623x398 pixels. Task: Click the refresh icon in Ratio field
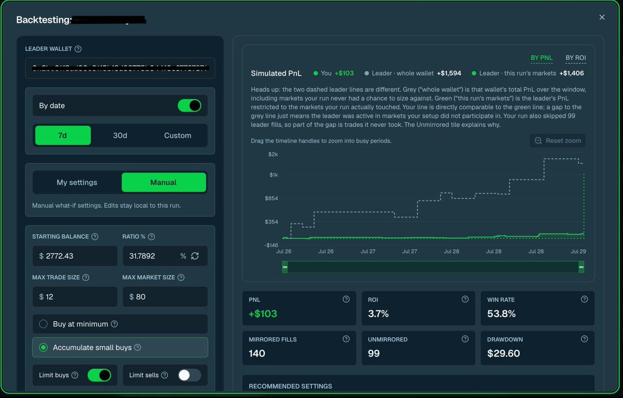coord(195,256)
